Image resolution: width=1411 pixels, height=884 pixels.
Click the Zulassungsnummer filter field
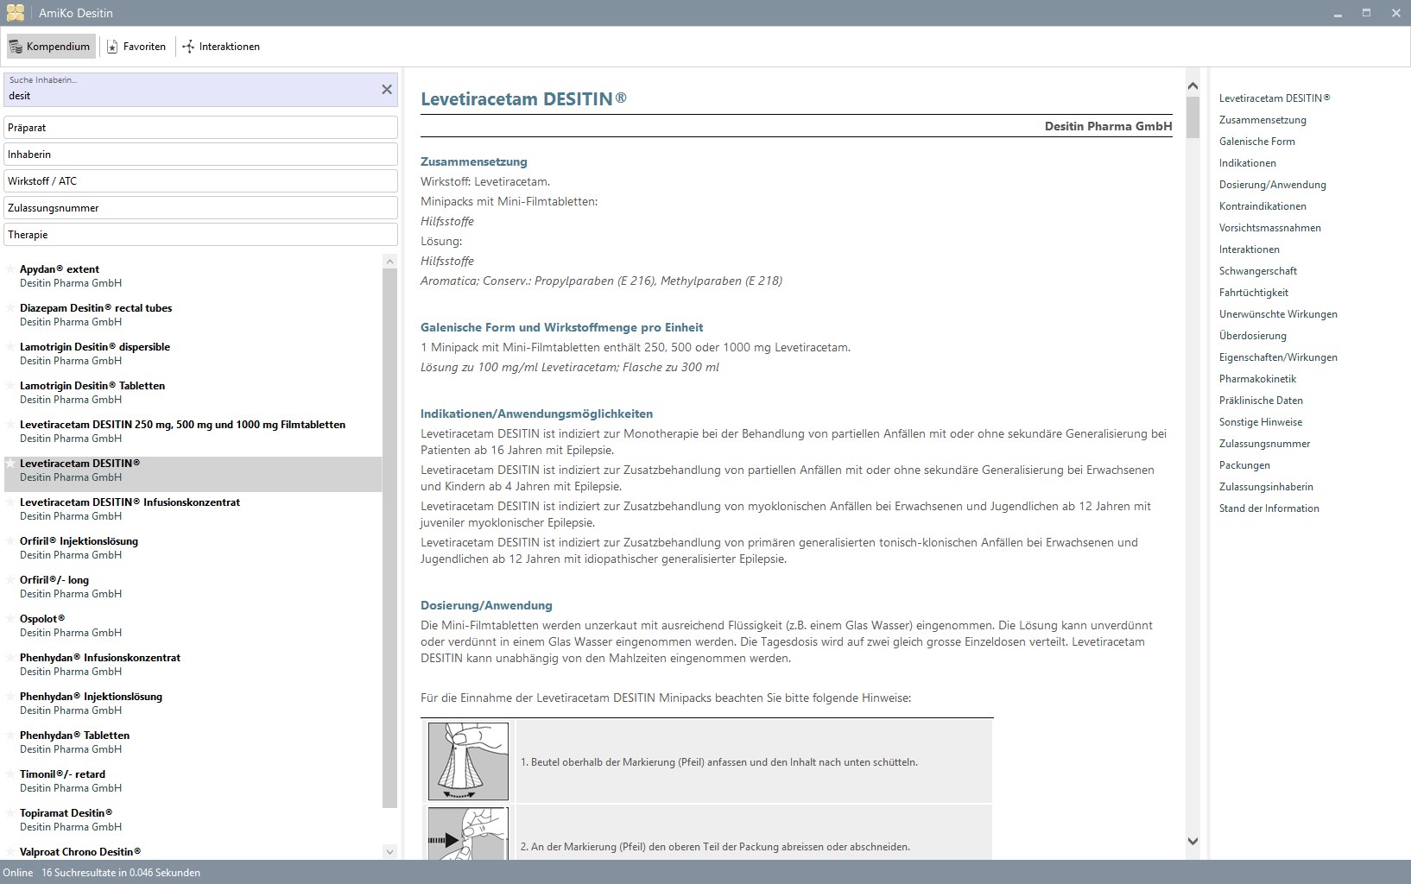click(200, 207)
